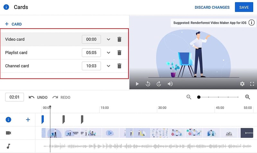Click the timeline zoom slider handle
The height and width of the screenshot is (153, 257).
click(199, 97)
